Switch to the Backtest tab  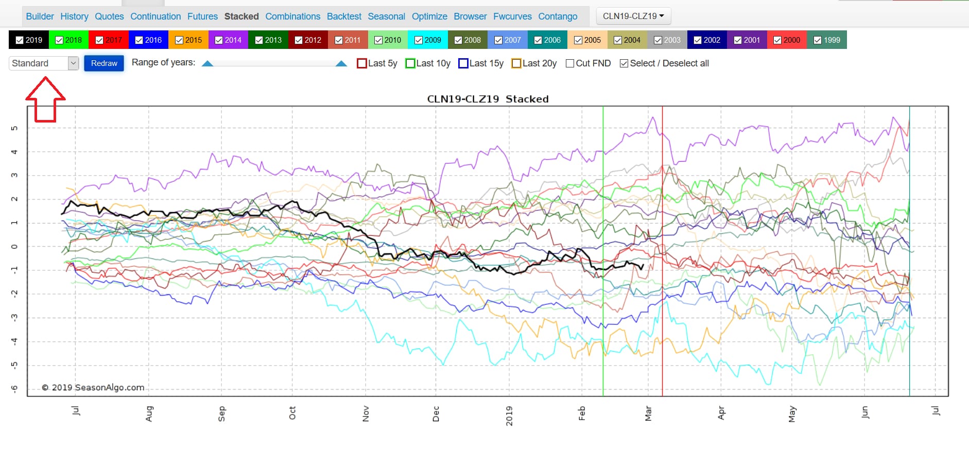pyautogui.click(x=344, y=16)
